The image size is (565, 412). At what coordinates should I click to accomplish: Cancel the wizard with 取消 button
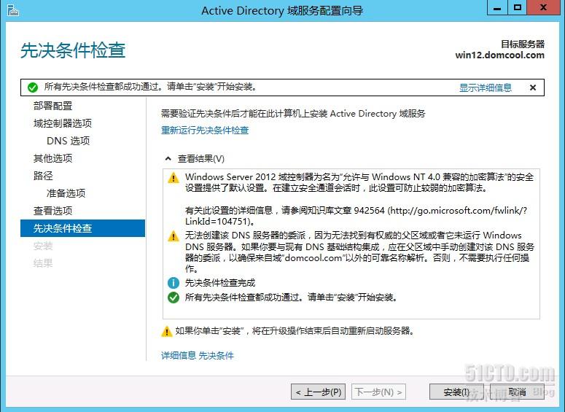(x=518, y=392)
